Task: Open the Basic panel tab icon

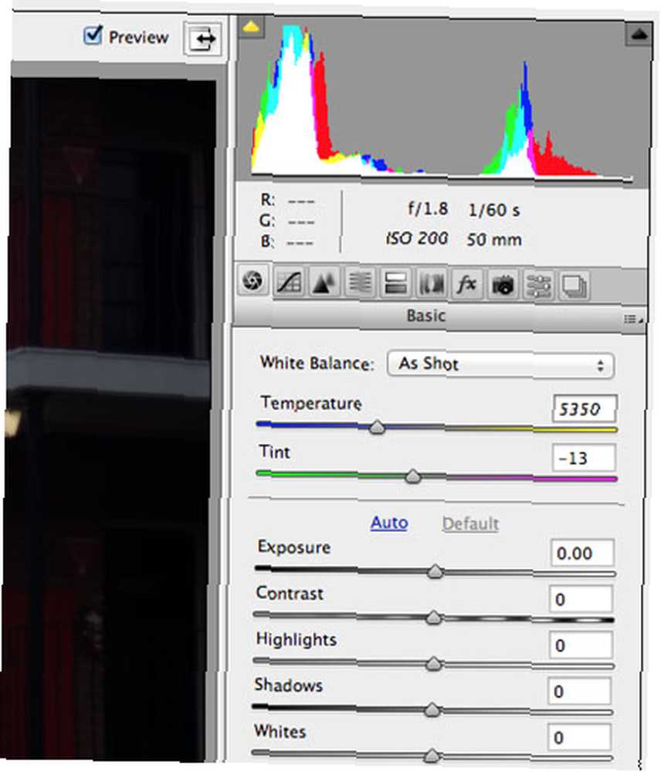Action: coord(253,281)
